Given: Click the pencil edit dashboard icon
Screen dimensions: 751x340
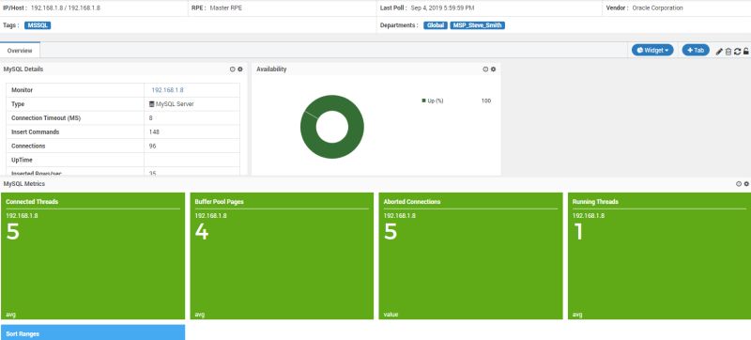Looking at the screenshot, I should point(719,52).
